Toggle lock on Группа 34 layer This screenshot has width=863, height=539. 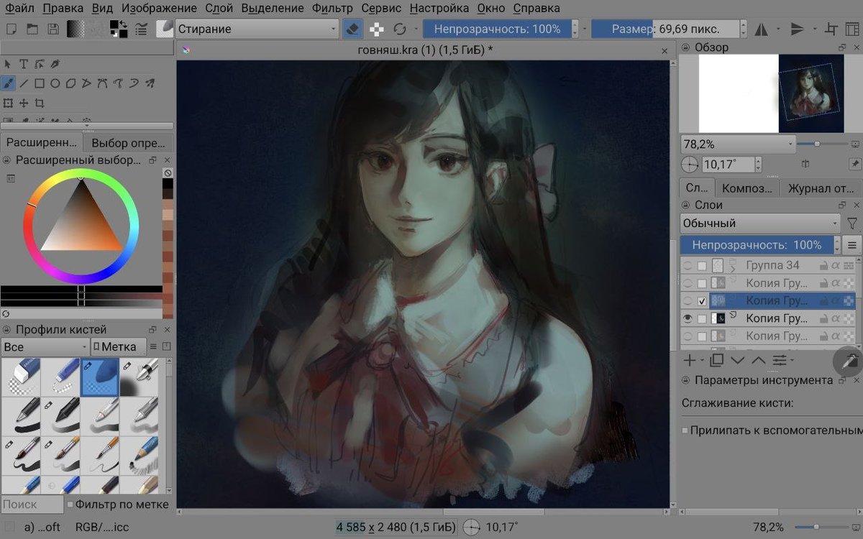[x=823, y=266]
